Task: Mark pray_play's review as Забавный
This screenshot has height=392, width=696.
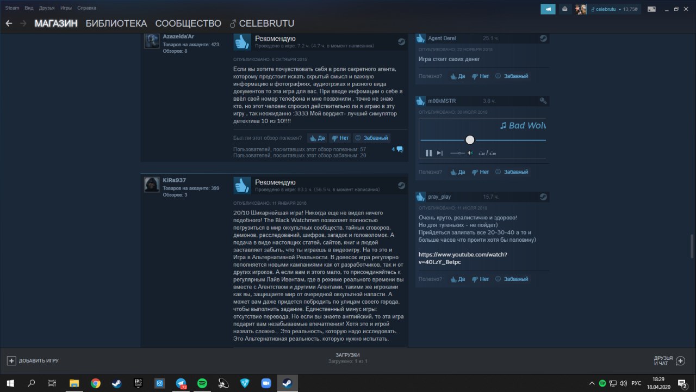Action: pyautogui.click(x=512, y=279)
